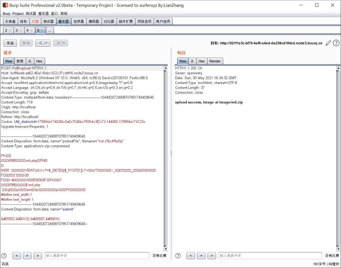Switch to the 重发器 main tab
This screenshot has height=268, width=341.
[64, 21]
